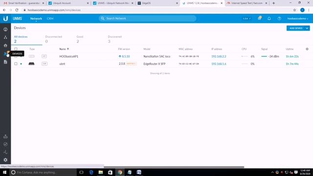313x176 pixels.
Task: Bookmark this page with the star icon
Action: 294,10
